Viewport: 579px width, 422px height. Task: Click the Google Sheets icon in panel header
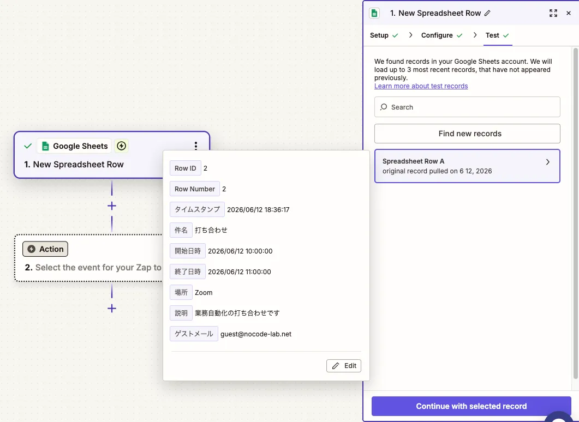click(374, 13)
